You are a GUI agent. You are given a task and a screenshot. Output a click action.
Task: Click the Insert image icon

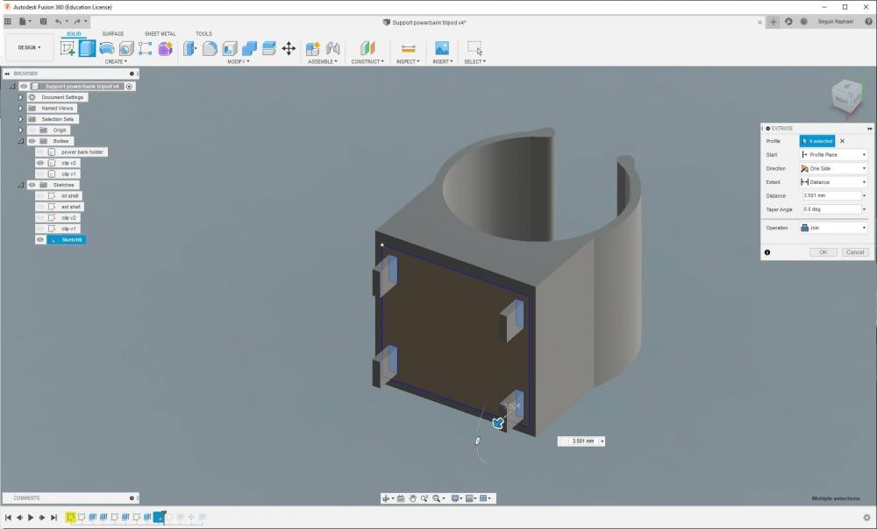point(442,48)
